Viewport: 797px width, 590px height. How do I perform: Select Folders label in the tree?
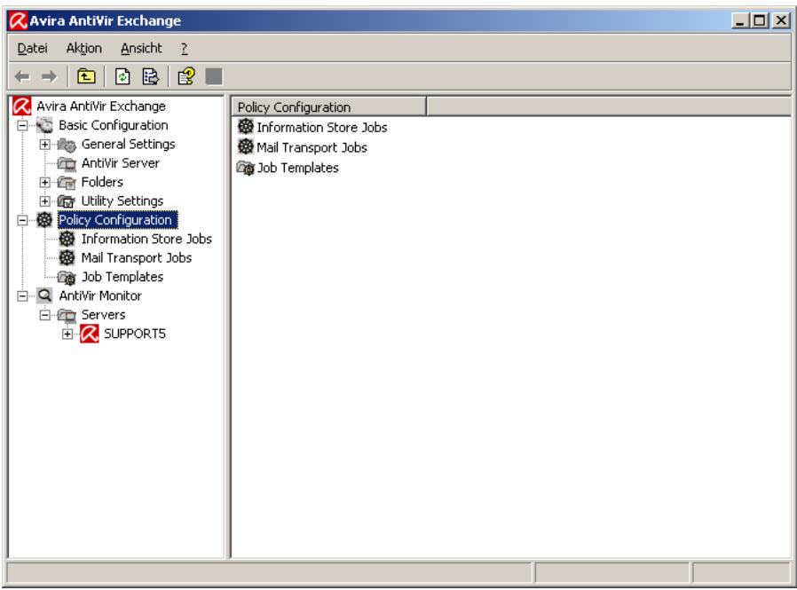point(102,182)
